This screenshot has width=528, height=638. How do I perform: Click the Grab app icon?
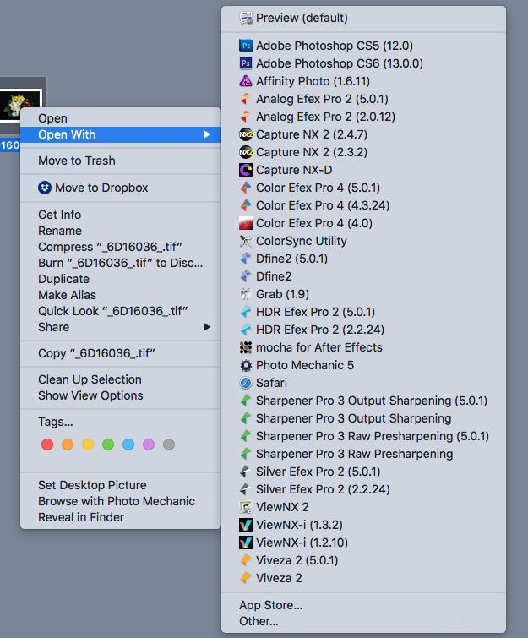[246, 294]
